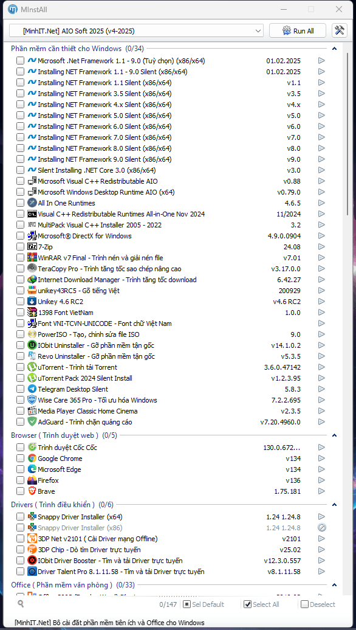The height and width of the screenshot is (630, 356).
Task: Tick the Firefox checkbox
Action: click(x=20, y=480)
